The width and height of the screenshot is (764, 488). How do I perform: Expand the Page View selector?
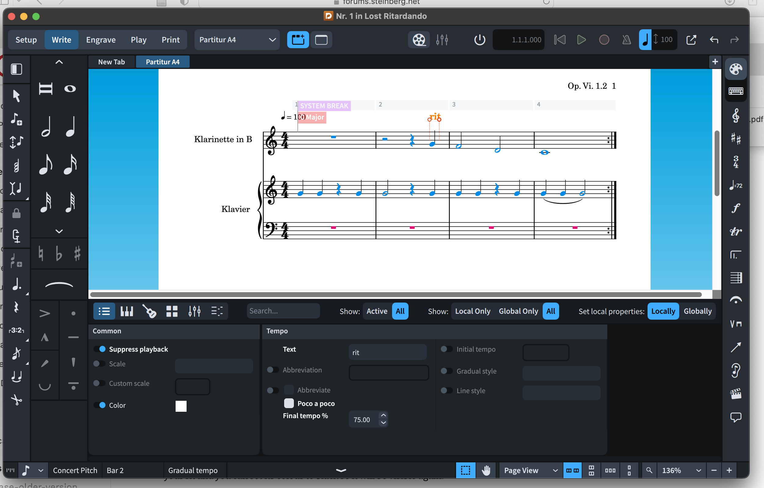click(x=530, y=470)
